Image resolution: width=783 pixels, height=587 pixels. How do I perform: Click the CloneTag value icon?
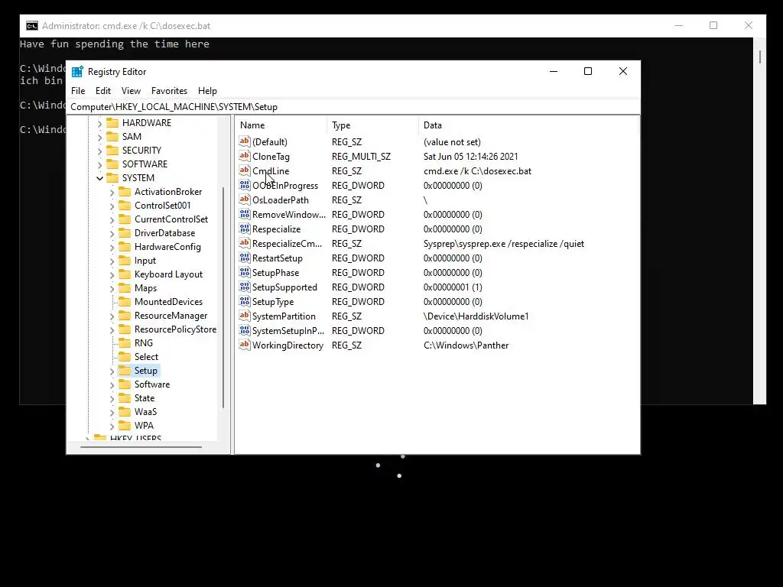point(244,156)
